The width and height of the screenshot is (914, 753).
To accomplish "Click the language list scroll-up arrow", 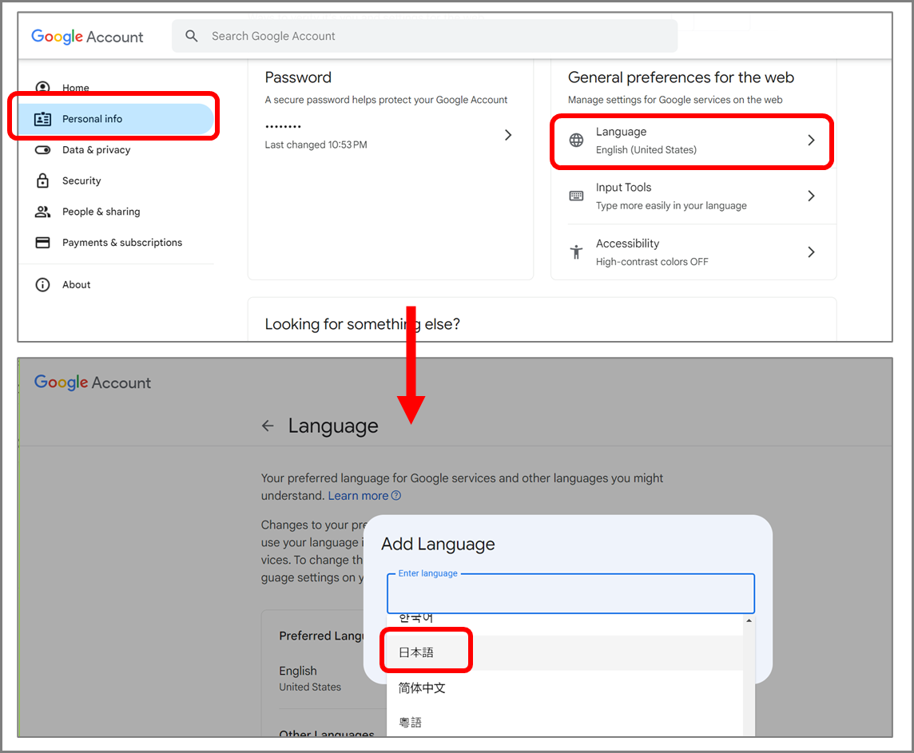I will [x=749, y=620].
